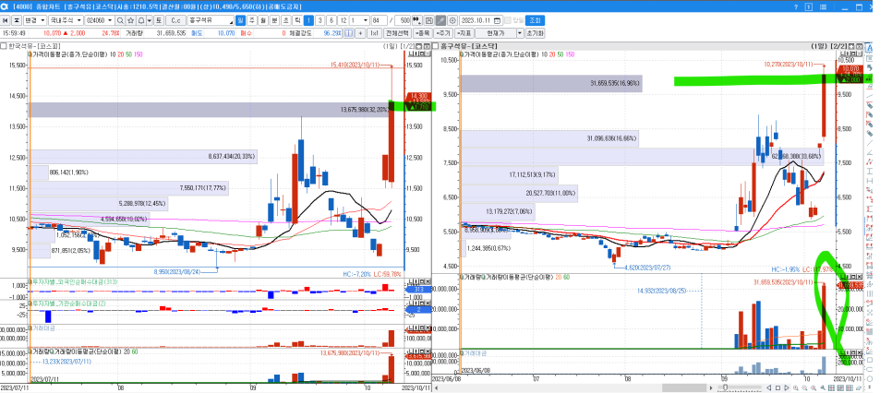Select the 월 monthly period button
The image size is (892, 393).
pos(263,20)
